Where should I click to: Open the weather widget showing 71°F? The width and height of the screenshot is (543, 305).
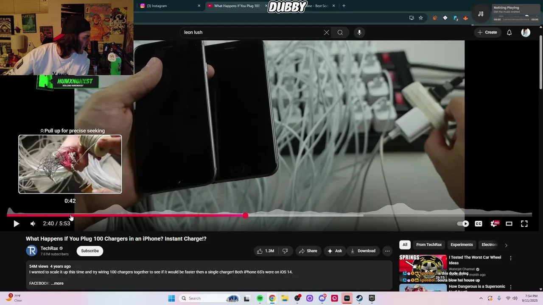coord(13,298)
